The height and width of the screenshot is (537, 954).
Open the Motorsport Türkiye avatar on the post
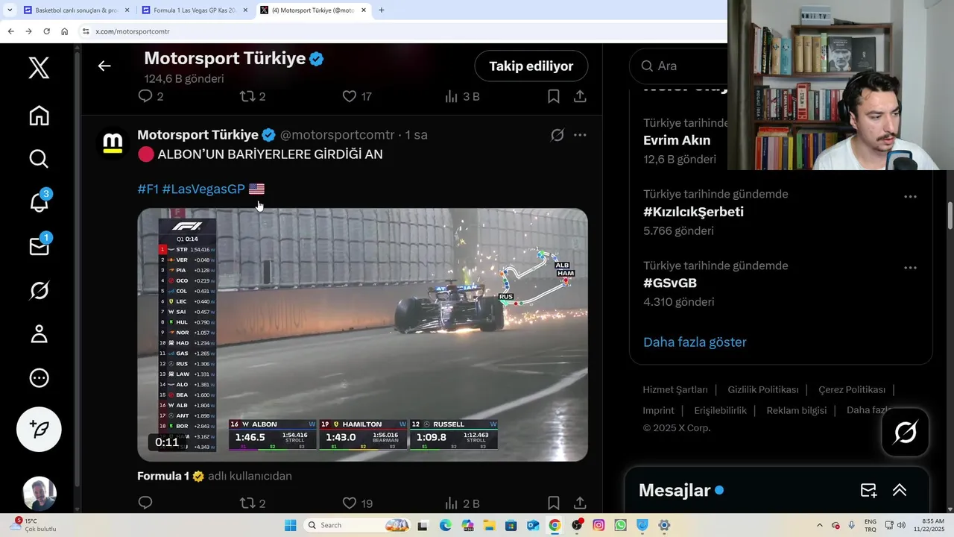point(113,142)
